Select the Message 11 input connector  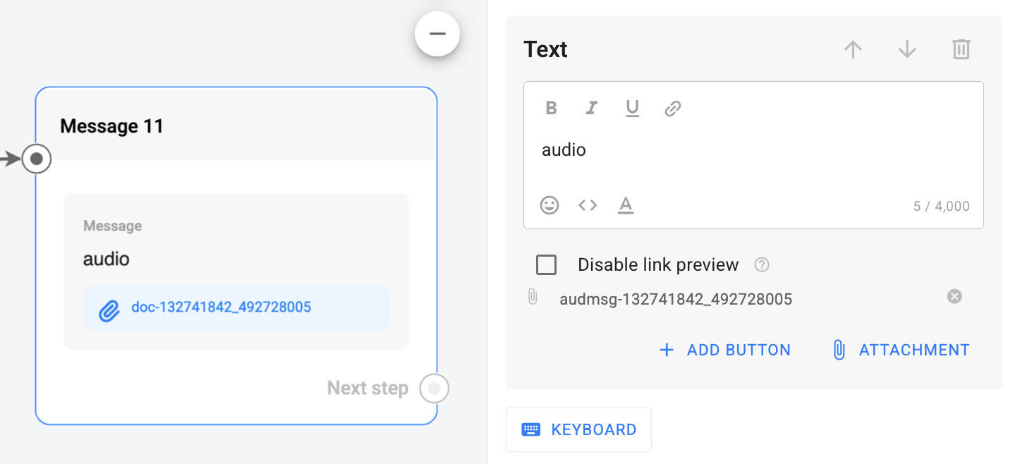click(x=37, y=159)
